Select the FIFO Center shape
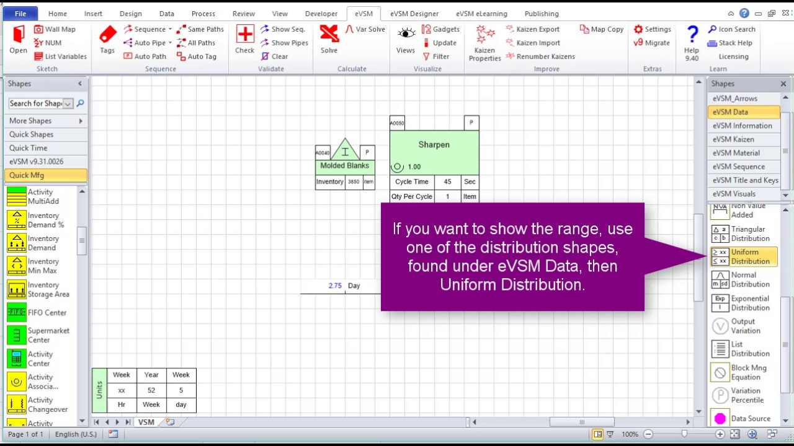The image size is (794, 446). [38, 313]
